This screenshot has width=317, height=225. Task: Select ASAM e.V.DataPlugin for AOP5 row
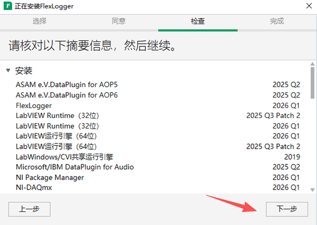click(157, 84)
